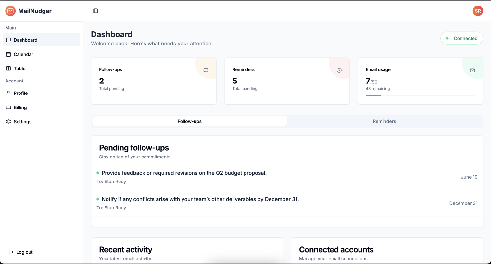
Task: Select the Follow-ups tab
Action: click(189, 121)
